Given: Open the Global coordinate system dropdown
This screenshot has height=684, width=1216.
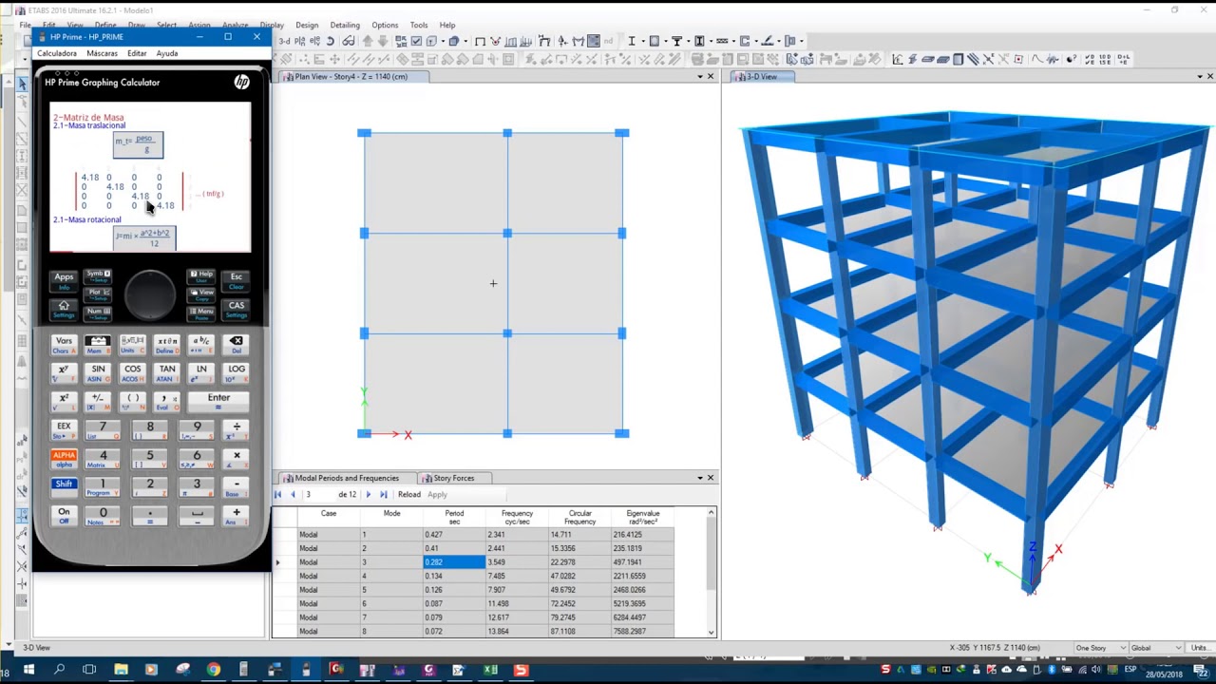Looking at the screenshot, I should (x=1156, y=648).
